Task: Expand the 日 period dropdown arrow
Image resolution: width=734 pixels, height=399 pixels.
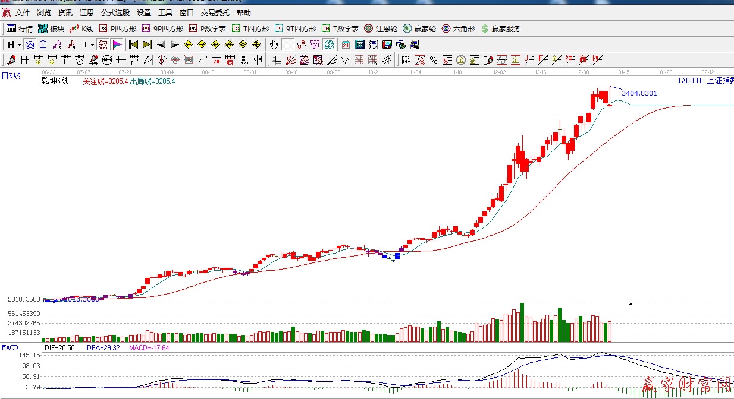Action: click(19, 45)
